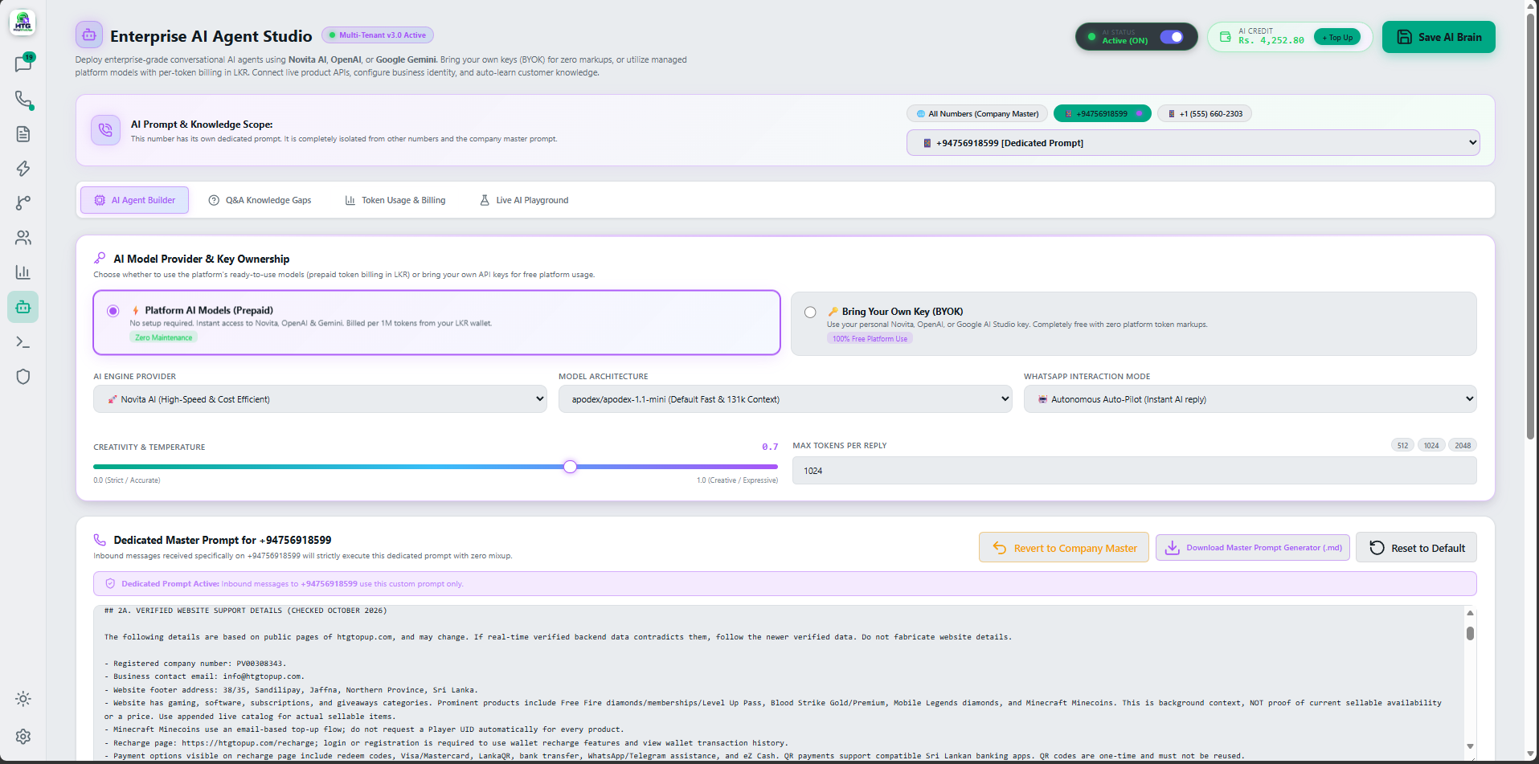Open the documents sidebar icon
1539x764 pixels.
point(23,134)
